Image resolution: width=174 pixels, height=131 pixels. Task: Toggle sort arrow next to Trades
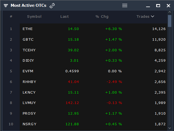[x=153, y=16]
